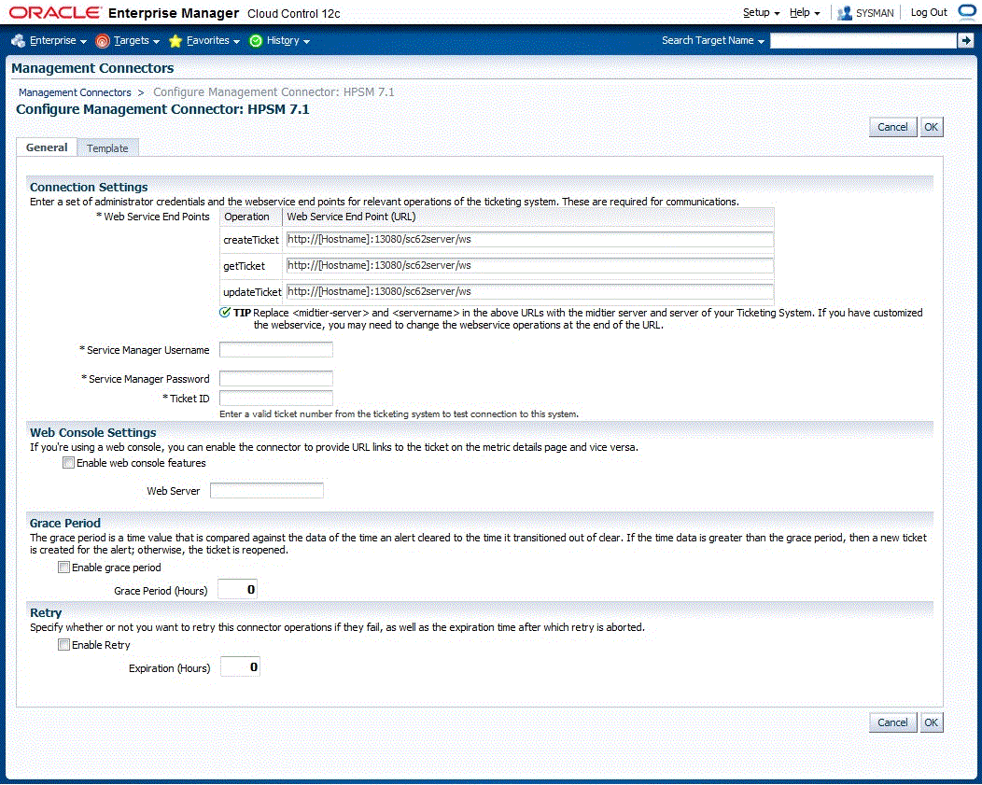982x785 pixels.
Task: Go to Management Connectors breadcrumb link
Action: [75, 92]
